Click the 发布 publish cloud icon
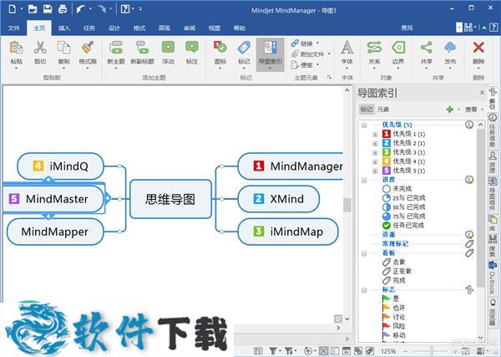501x357 pixels. (x=450, y=48)
